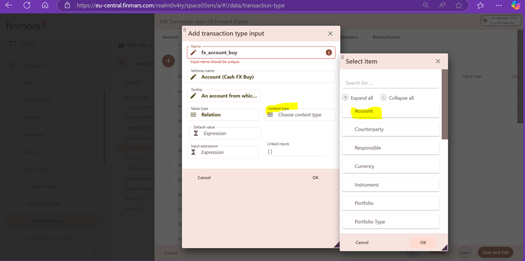Screen dimensions: 525x261
Task: Close the Select item dialog
Action: point(438,61)
